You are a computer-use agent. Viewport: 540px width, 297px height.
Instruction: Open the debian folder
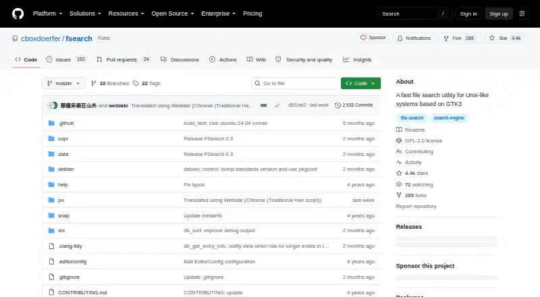point(65,169)
